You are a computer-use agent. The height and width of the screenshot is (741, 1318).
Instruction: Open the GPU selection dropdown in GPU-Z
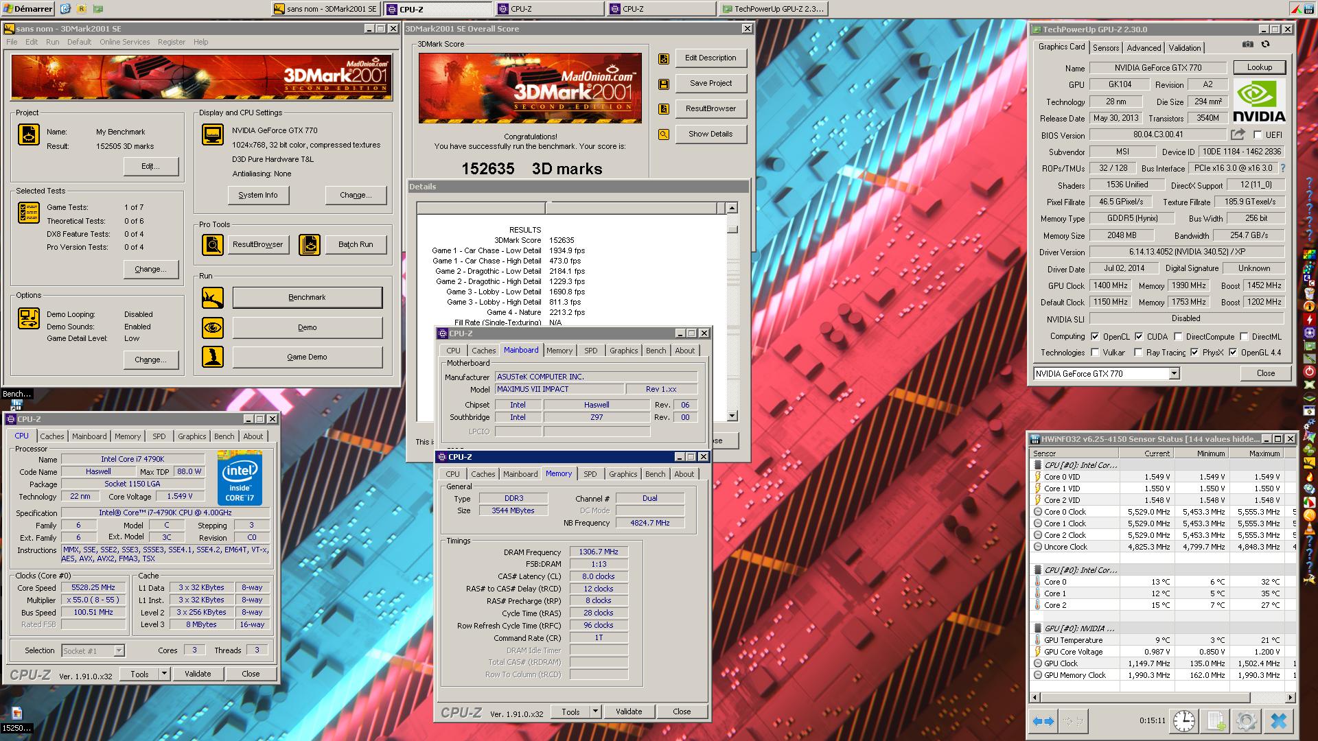pyautogui.click(x=1174, y=373)
